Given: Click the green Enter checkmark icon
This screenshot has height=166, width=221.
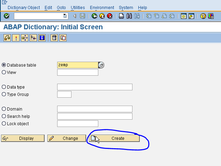Looking at the screenshot, I should (x=7, y=16).
